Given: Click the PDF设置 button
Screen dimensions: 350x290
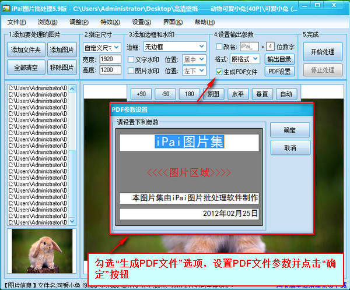Looking at the screenshot, I should click(279, 71).
